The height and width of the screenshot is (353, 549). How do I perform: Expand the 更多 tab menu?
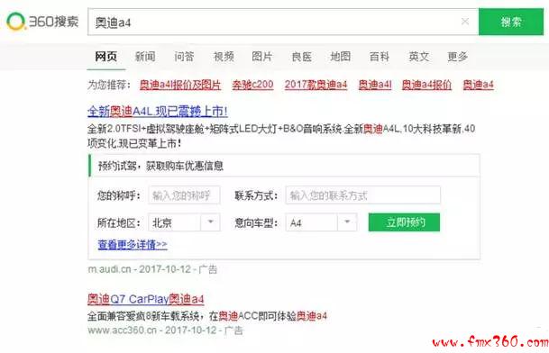click(458, 57)
